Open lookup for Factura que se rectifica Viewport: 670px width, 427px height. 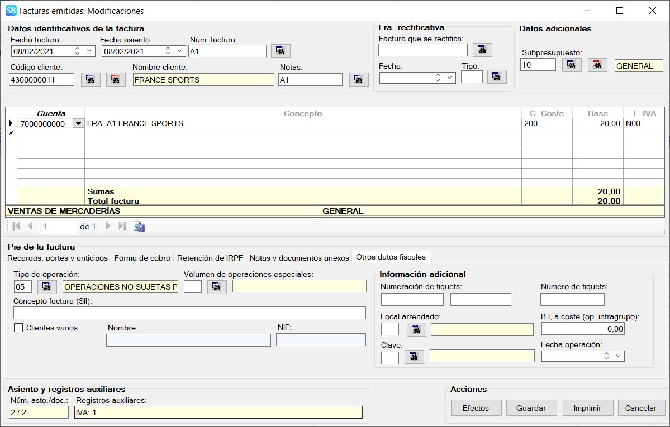click(482, 50)
